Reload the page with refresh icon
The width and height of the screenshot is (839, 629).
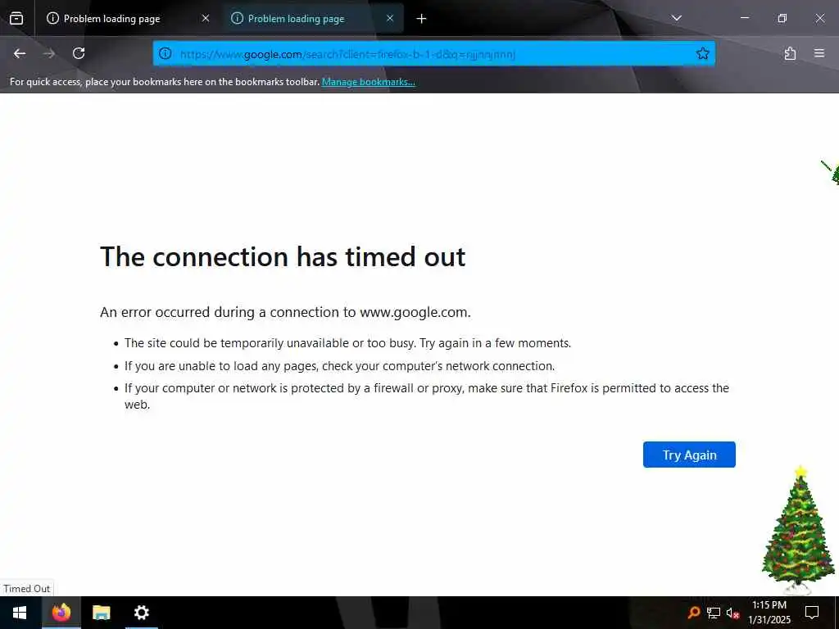(x=79, y=53)
